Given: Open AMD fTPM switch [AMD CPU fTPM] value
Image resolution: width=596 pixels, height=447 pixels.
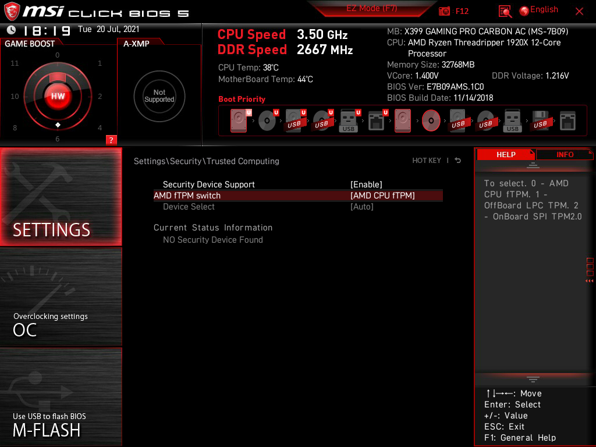Looking at the screenshot, I should (382, 196).
